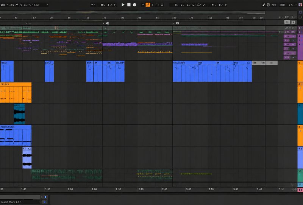Click the blue diamond icon above Insert Mark
Viewport: 303px width, 205px height.
(x=45, y=197)
